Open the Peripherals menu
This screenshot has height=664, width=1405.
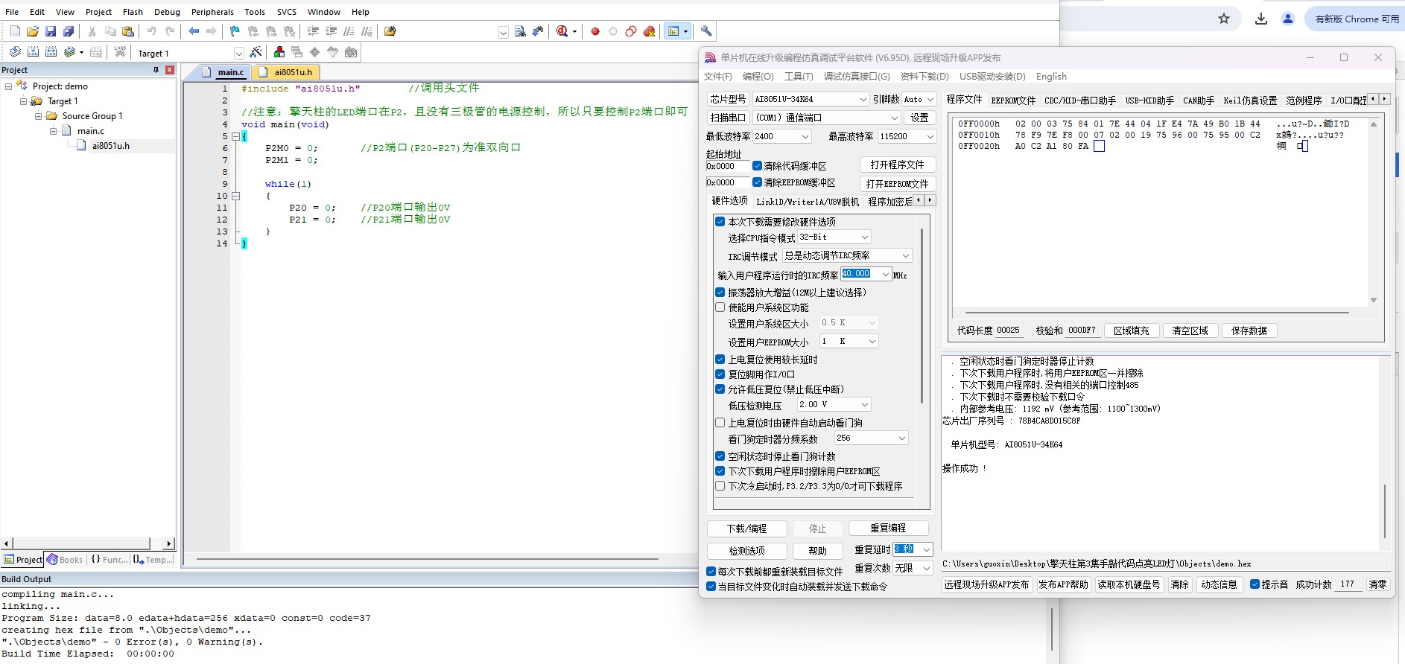point(212,12)
